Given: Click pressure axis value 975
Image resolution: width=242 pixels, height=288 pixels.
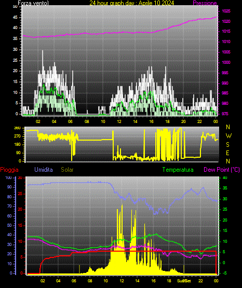Looking at the screenshot, I should tap(225, 114).
